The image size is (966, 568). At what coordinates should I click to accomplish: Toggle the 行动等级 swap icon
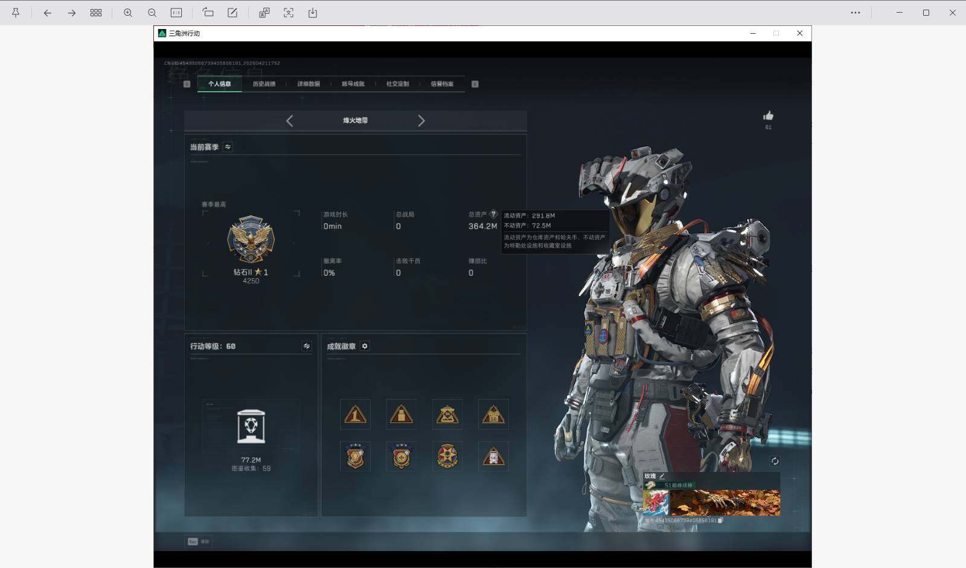pyautogui.click(x=307, y=346)
